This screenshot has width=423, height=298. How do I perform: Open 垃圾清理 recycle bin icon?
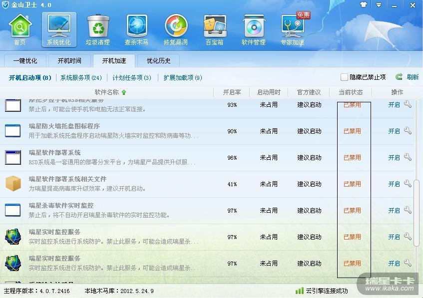pos(98,29)
